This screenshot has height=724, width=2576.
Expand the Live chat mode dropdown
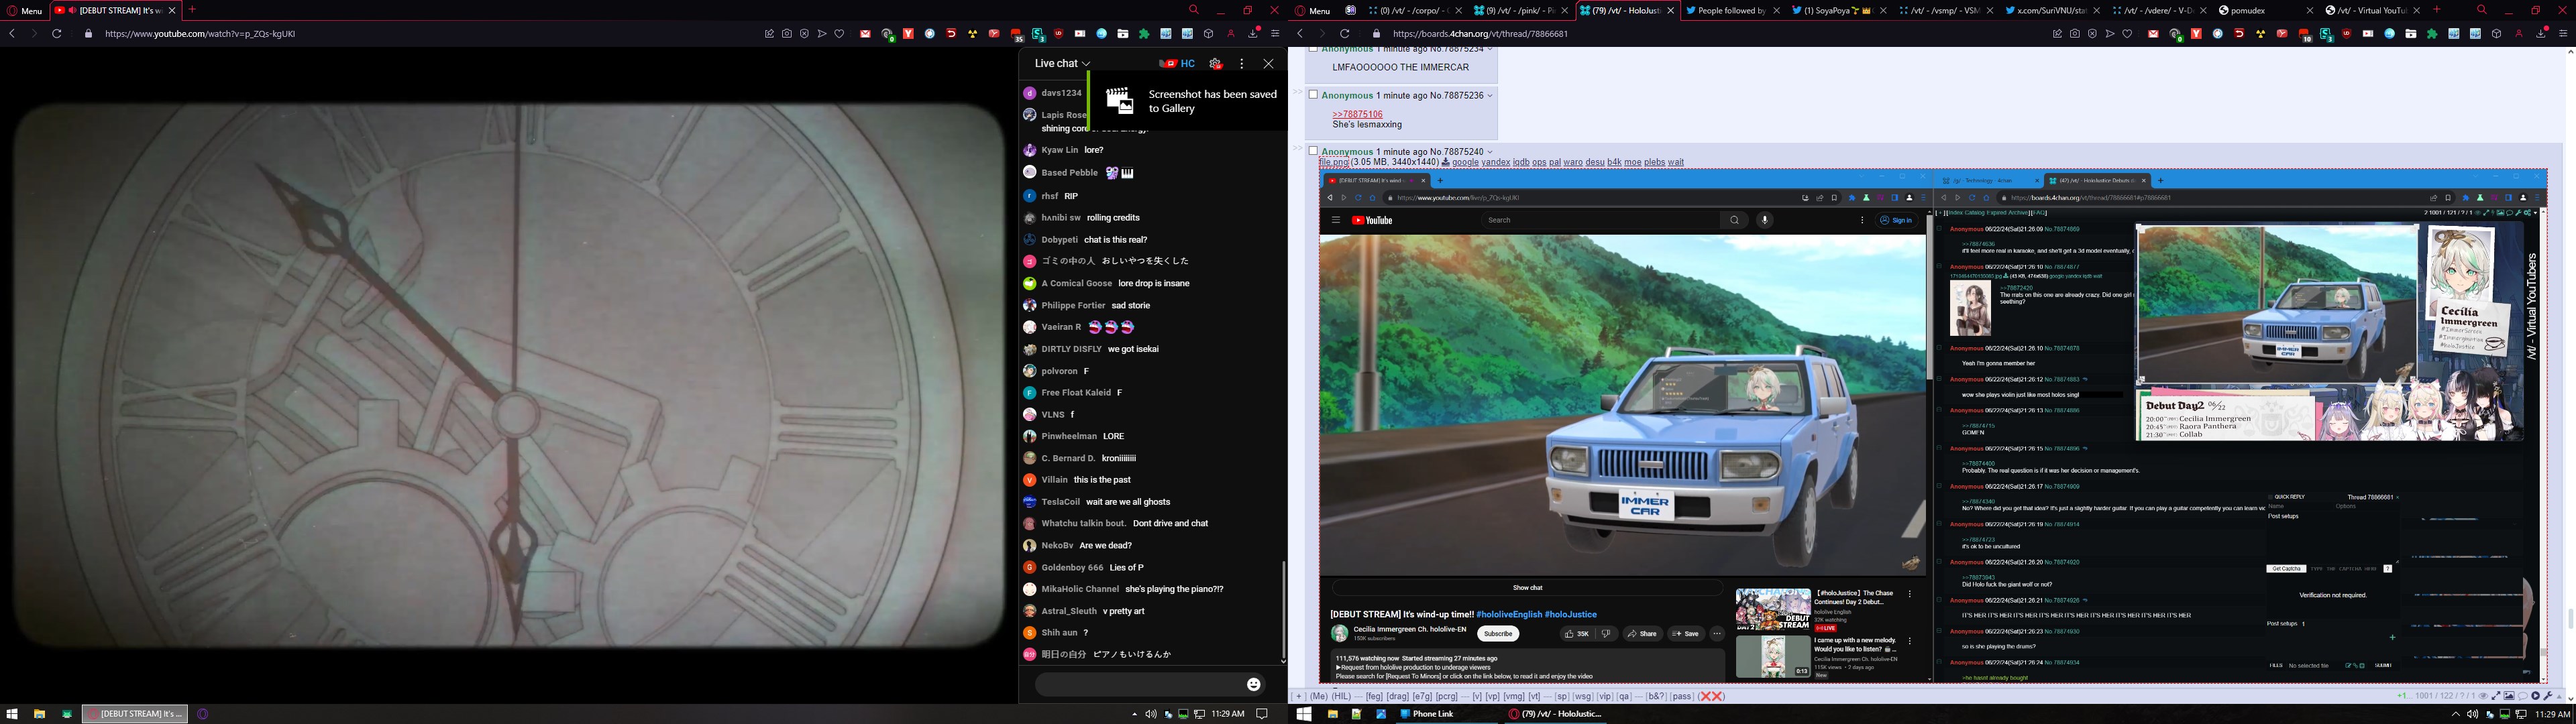[x=1062, y=63]
